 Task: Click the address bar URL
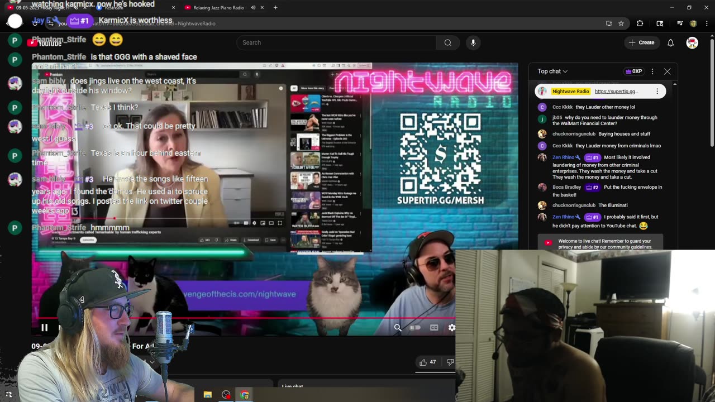(137, 23)
